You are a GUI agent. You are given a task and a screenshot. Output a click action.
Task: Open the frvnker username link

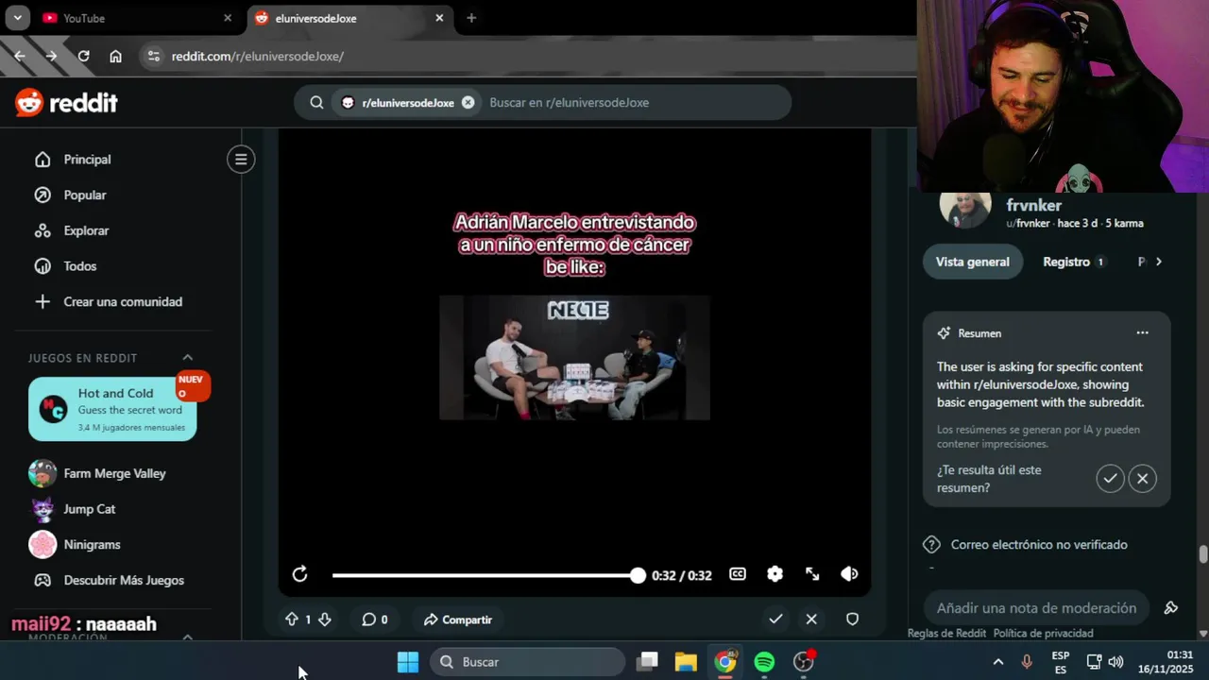tap(1033, 205)
